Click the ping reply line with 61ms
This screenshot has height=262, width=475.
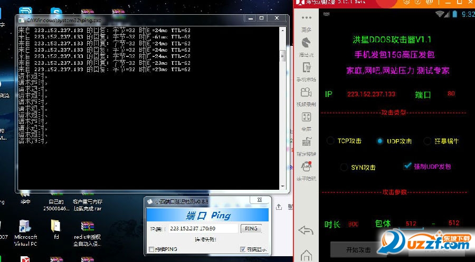point(104,37)
